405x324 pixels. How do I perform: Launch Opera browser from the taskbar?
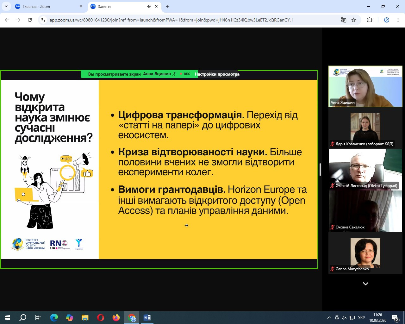pos(101,318)
